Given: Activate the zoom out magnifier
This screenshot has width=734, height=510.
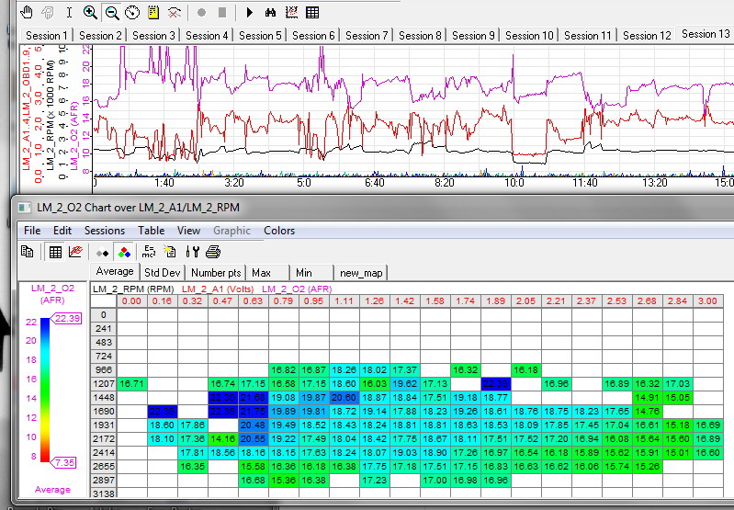Looking at the screenshot, I should (x=111, y=13).
